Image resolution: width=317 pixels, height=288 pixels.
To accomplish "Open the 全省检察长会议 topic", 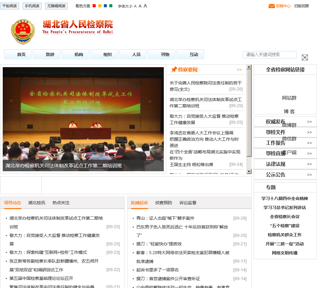I will (x=285, y=217).
